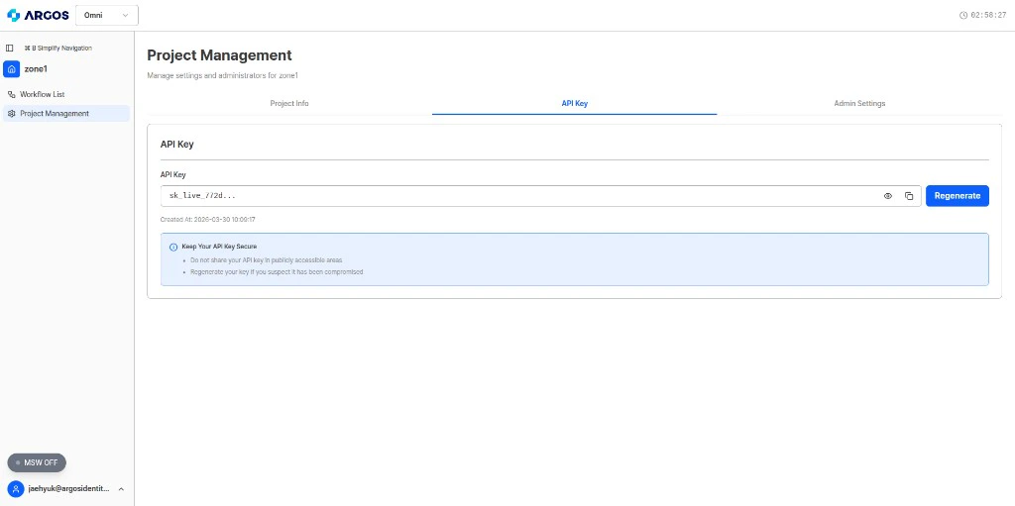Copy the API key with copy icon
The image size is (1015, 506).
[x=909, y=196]
